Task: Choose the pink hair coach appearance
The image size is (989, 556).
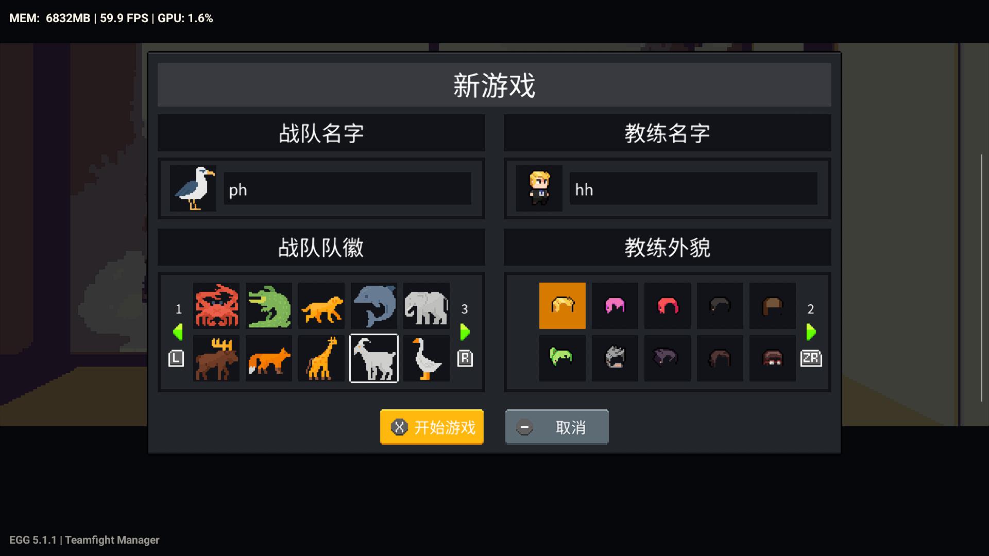Action: point(615,306)
